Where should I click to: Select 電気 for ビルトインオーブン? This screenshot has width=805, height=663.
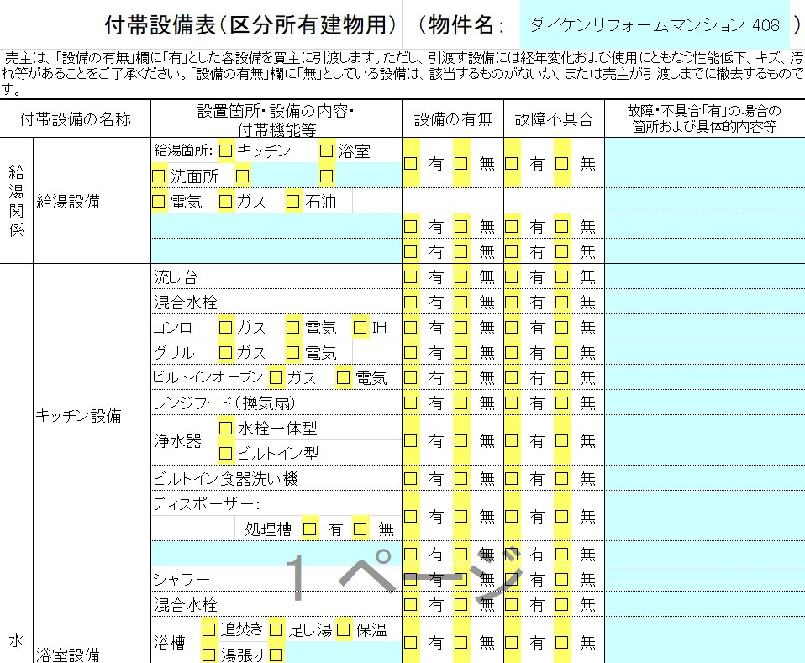343,377
